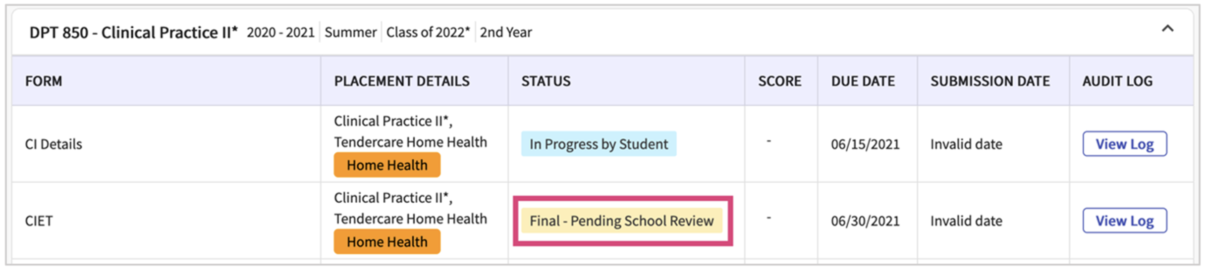
Task: Click the Home Health tag in CIET row
Action: pos(386,242)
